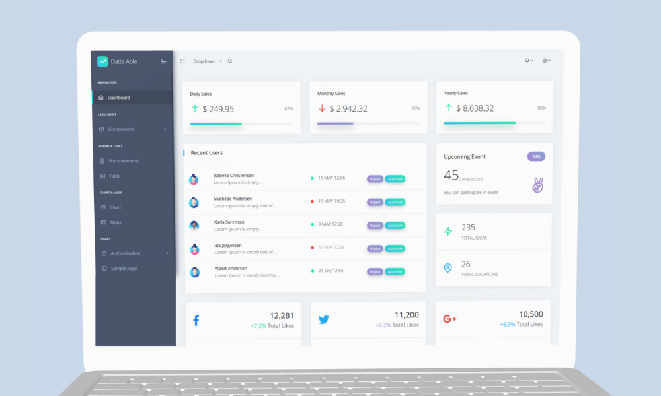Screen dimensions: 661x396
Task: Approve Isabella Christensen's request
Action: pos(395,179)
